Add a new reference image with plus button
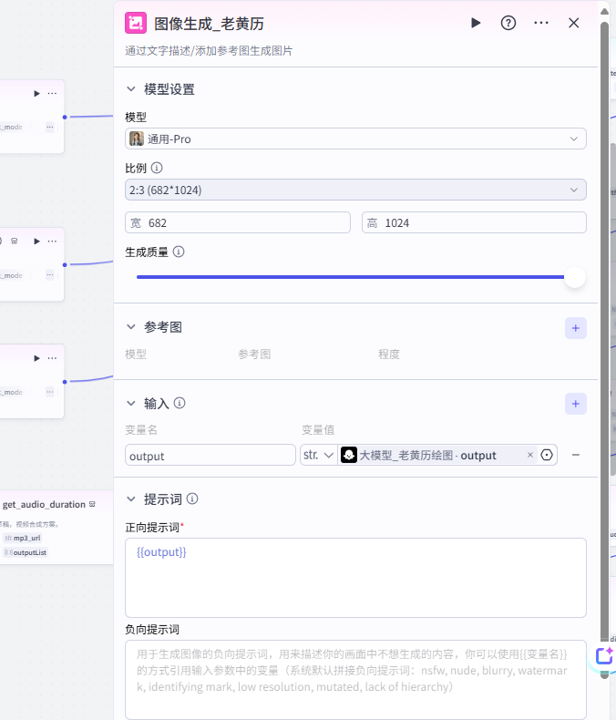Image resolution: width=616 pixels, height=720 pixels. pos(575,328)
